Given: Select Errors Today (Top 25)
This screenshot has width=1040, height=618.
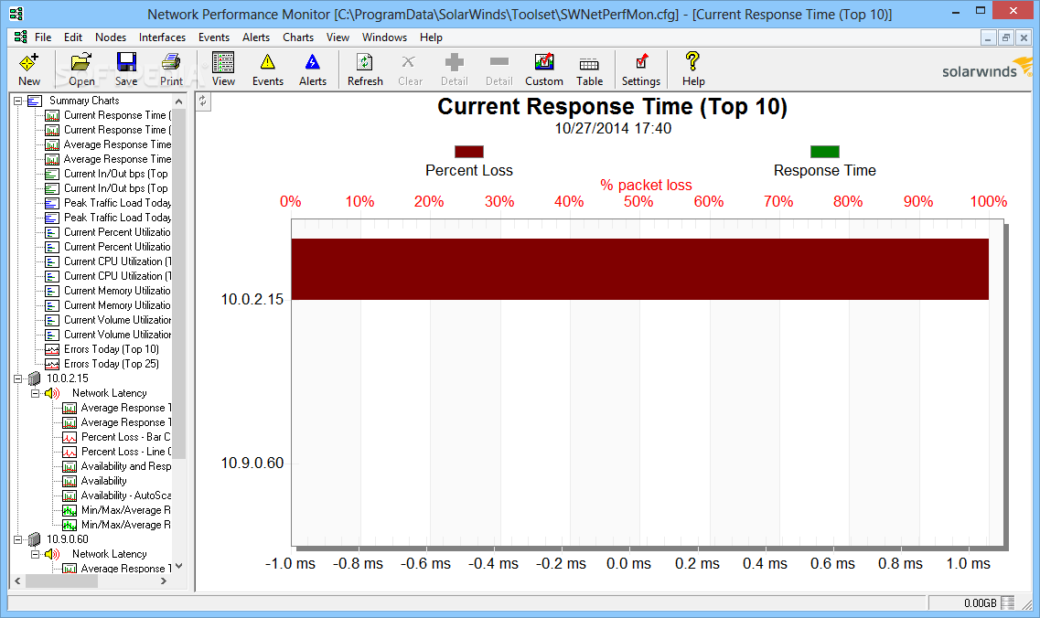Looking at the screenshot, I should (112, 364).
